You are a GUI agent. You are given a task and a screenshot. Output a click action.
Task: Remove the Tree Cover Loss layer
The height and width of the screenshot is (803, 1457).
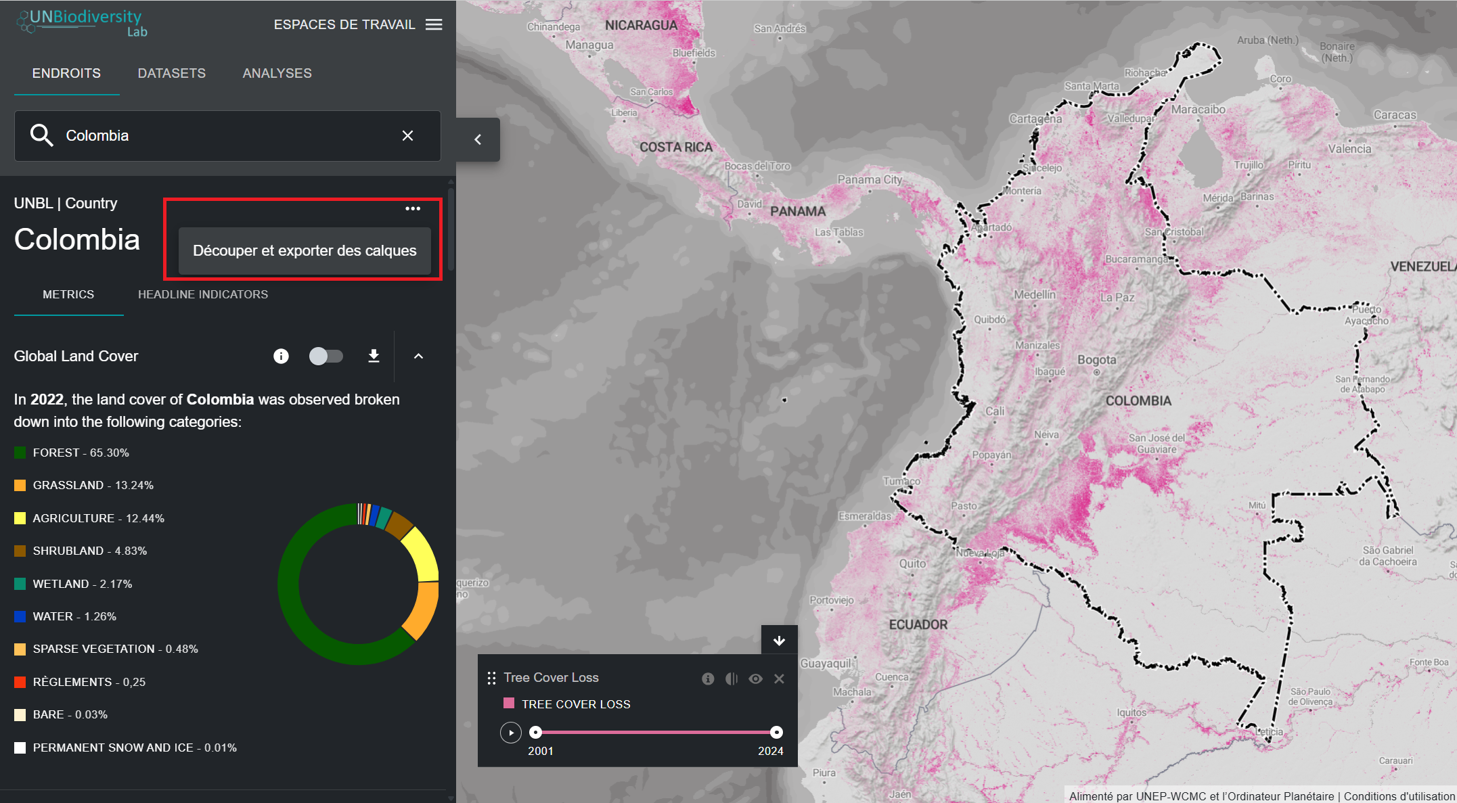pos(779,679)
